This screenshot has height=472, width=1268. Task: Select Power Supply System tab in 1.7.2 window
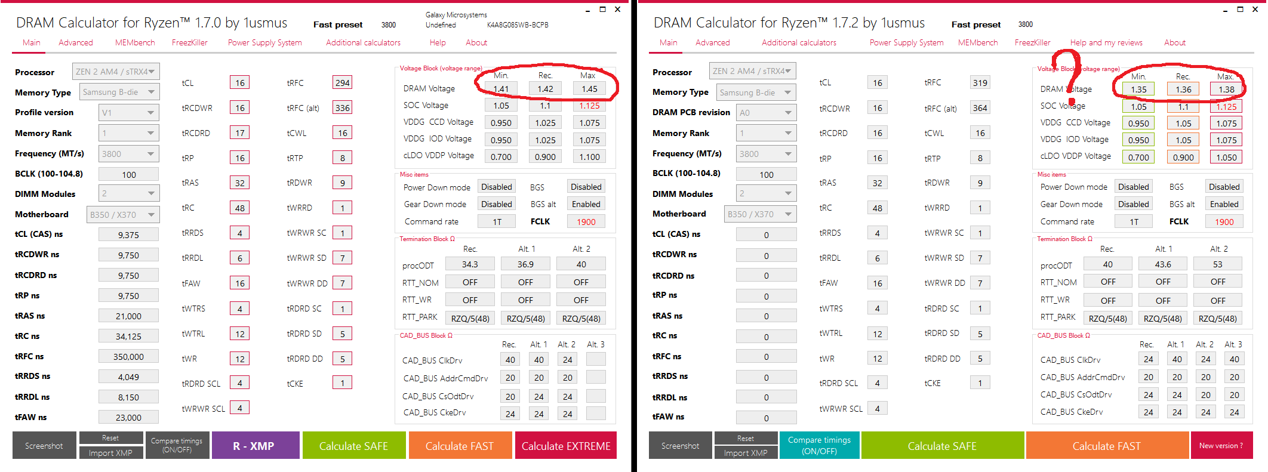click(x=907, y=42)
